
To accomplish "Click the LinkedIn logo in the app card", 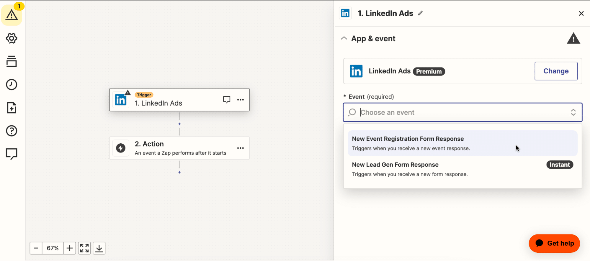I will 356,71.
